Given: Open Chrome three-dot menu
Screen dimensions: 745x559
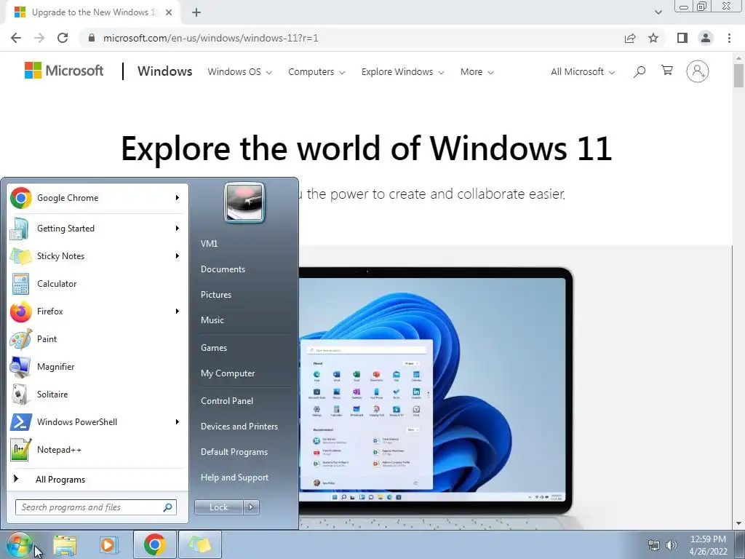Looking at the screenshot, I should pyautogui.click(x=729, y=38).
